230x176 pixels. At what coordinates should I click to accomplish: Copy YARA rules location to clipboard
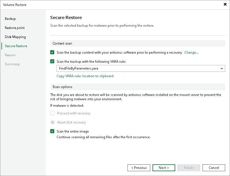[x=85, y=76]
